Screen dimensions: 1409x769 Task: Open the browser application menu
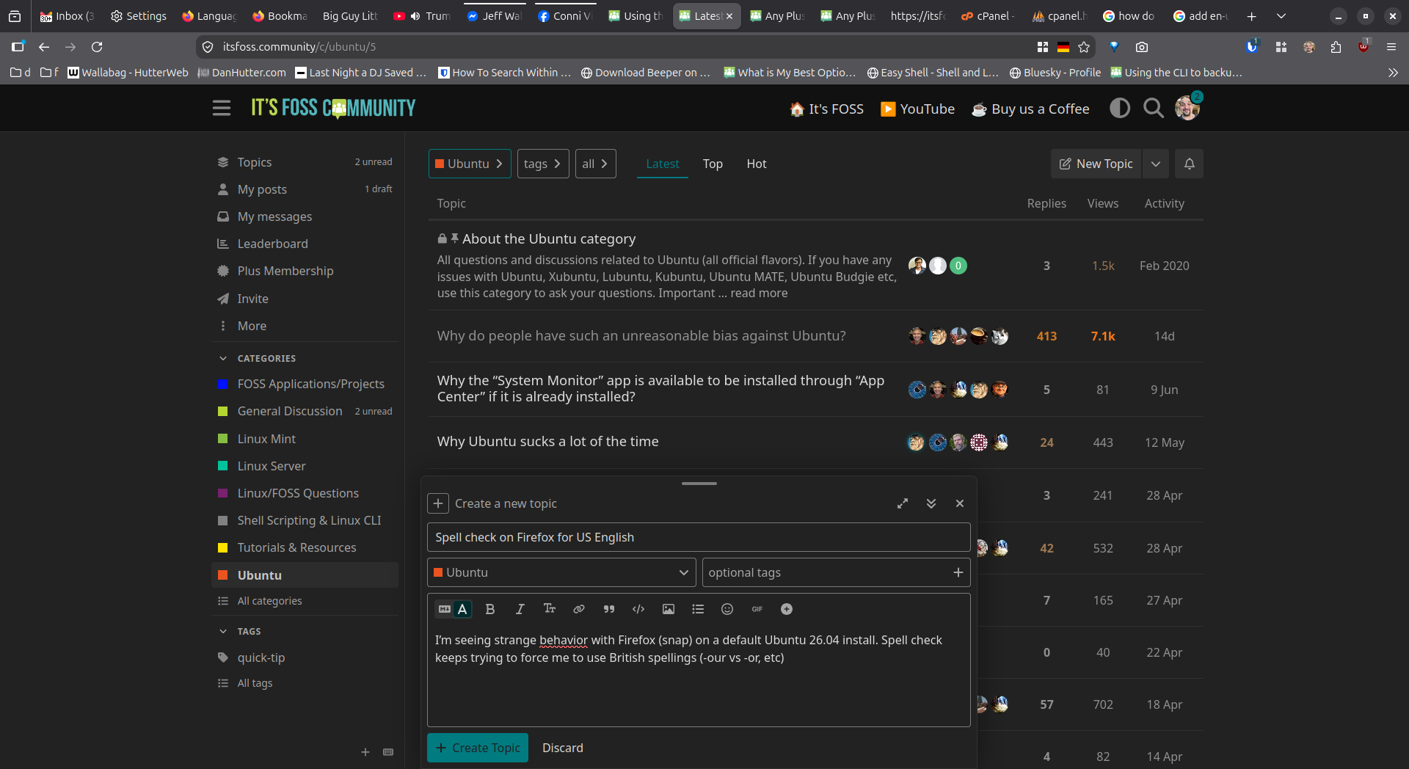[1391, 47]
